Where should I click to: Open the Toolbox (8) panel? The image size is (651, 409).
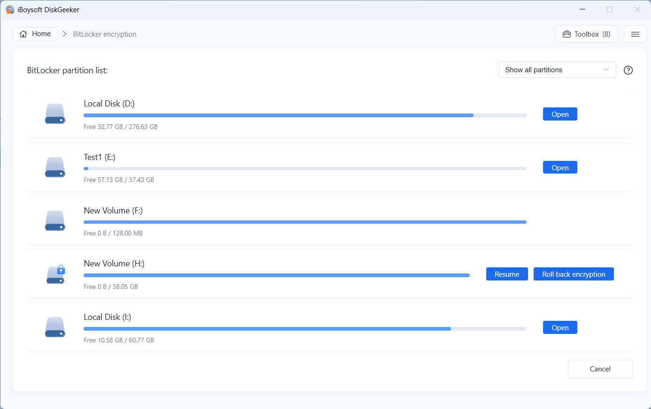coord(587,34)
